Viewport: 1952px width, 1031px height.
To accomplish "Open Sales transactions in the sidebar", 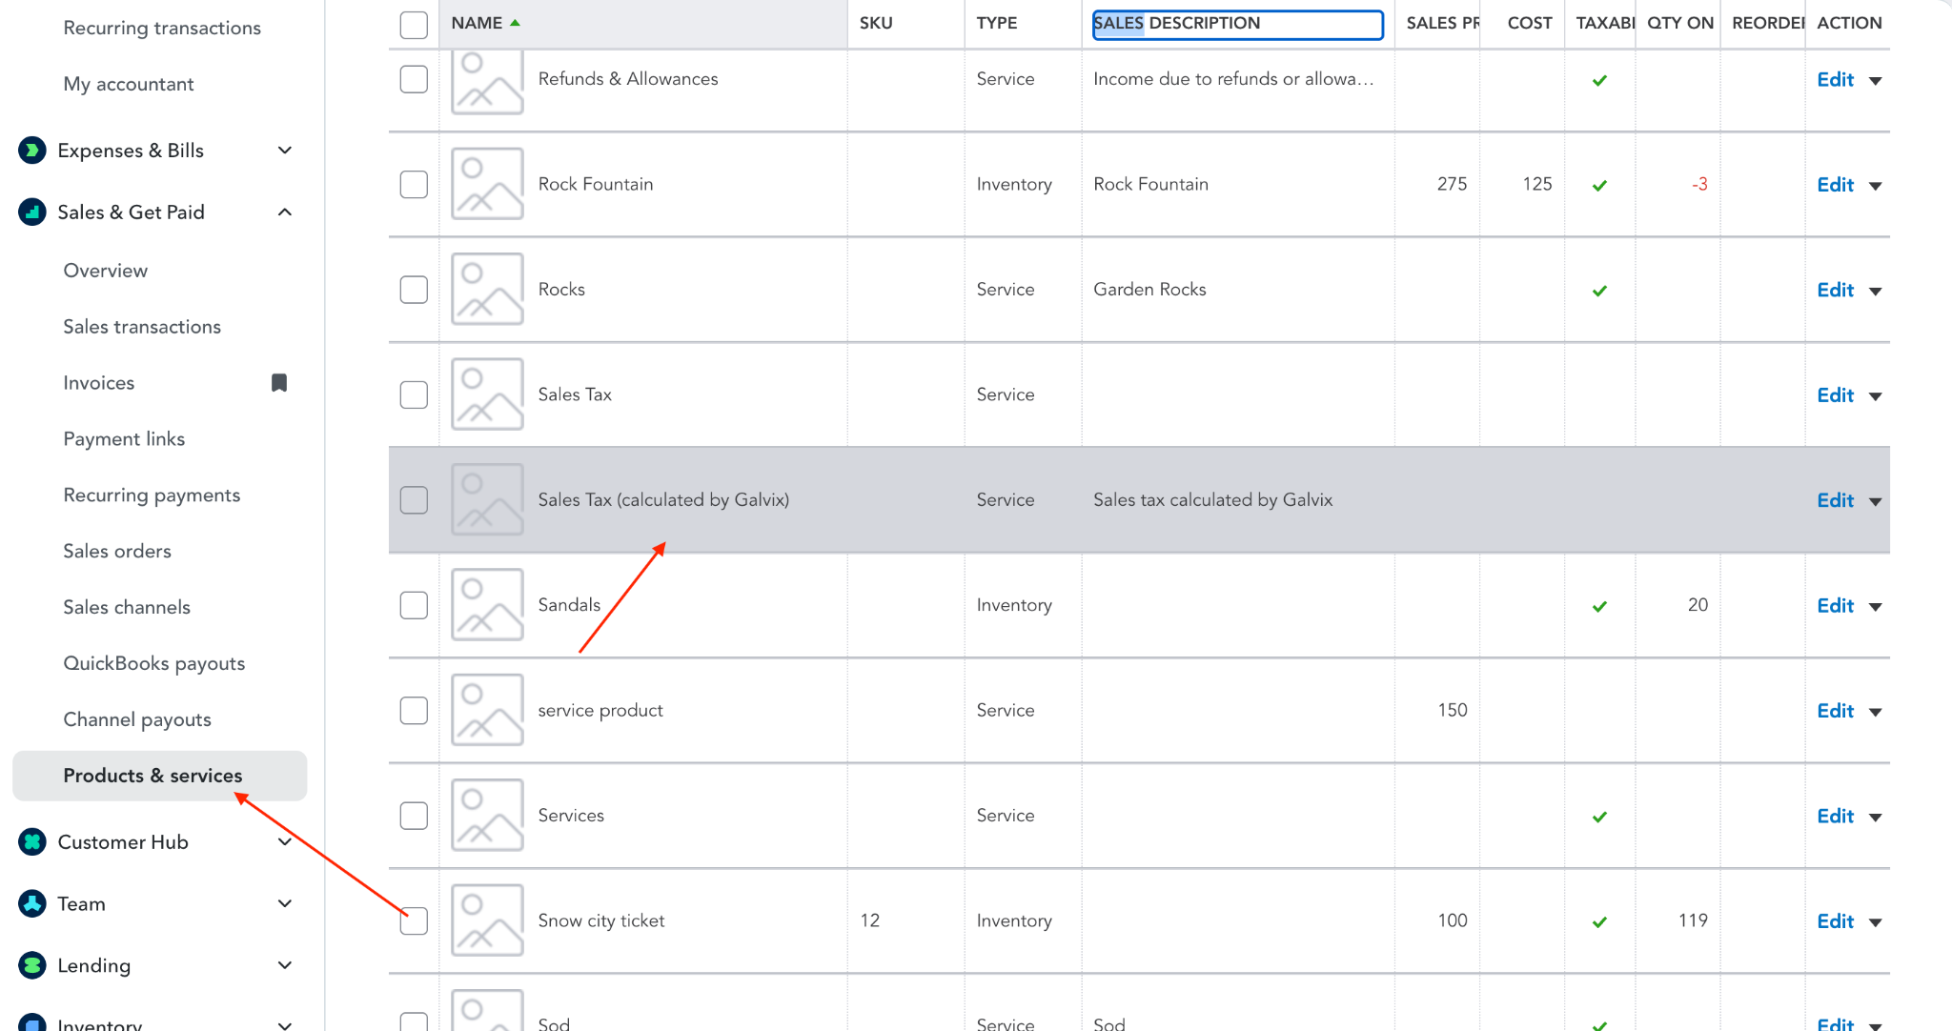I will 142,327.
